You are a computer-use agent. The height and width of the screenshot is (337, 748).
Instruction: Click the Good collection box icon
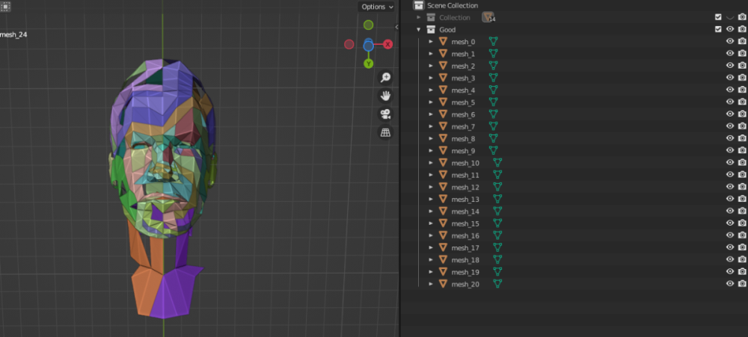click(430, 30)
